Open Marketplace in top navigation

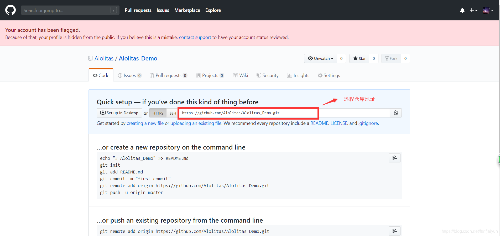(x=187, y=10)
